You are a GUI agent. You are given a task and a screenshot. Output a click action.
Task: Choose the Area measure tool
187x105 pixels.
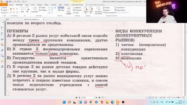[x=76, y=13]
